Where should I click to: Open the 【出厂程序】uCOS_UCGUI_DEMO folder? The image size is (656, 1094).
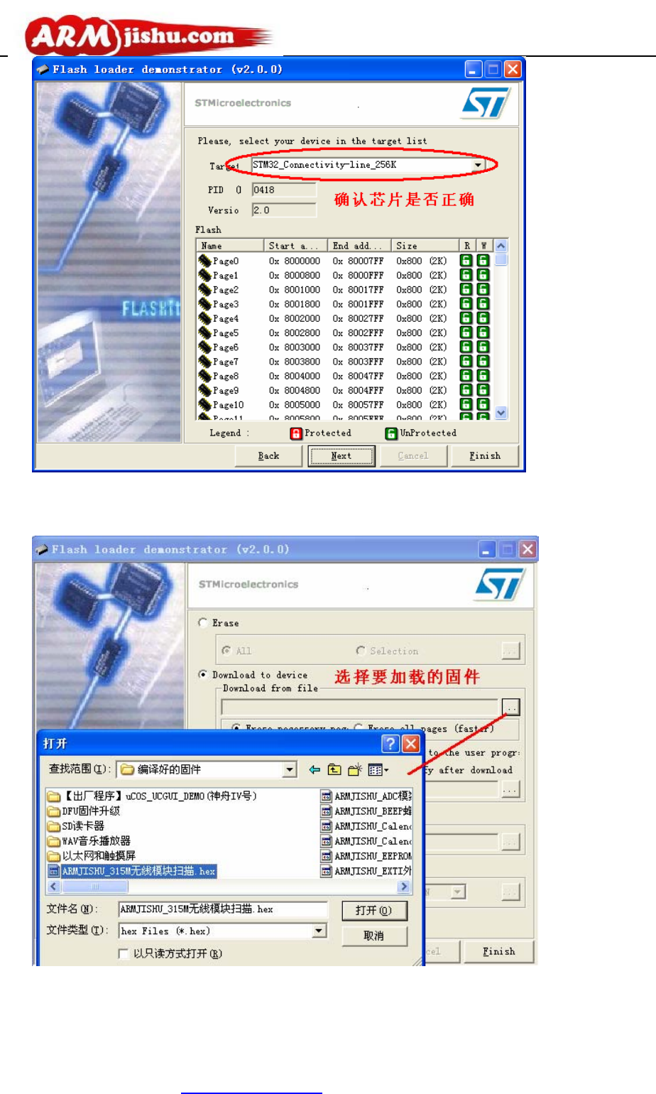(x=152, y=796)
